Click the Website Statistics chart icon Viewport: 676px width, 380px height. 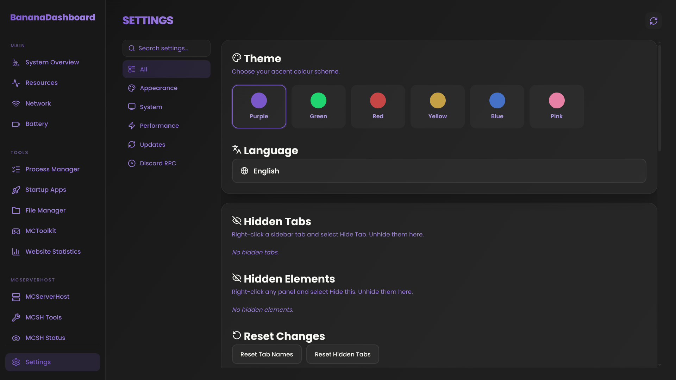tap(16, 252)
